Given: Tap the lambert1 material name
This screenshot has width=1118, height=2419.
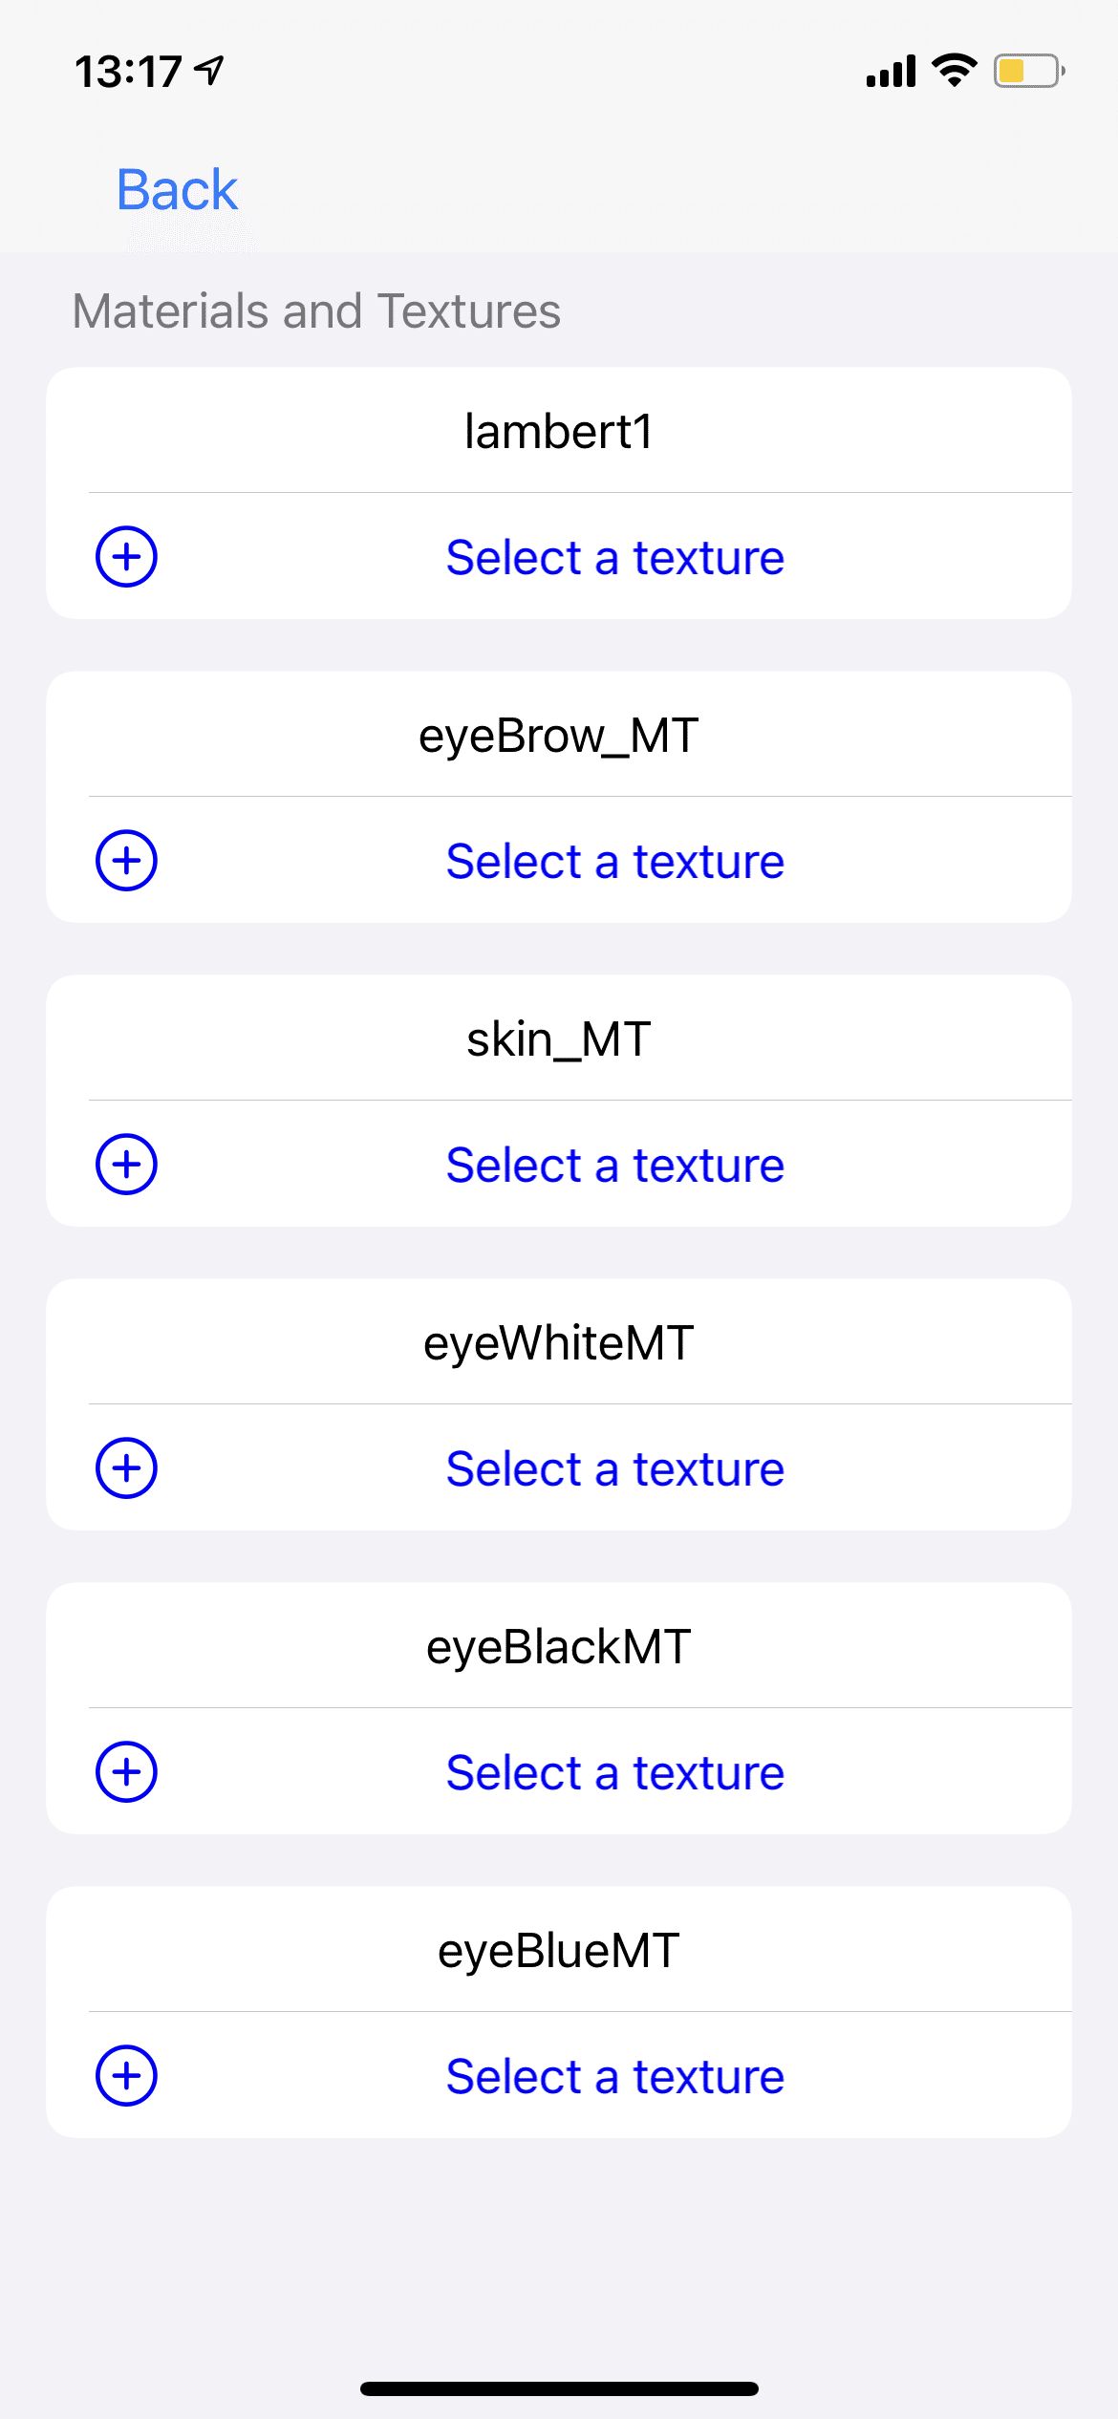Looking at the screenshot, I should click(559, 432).
